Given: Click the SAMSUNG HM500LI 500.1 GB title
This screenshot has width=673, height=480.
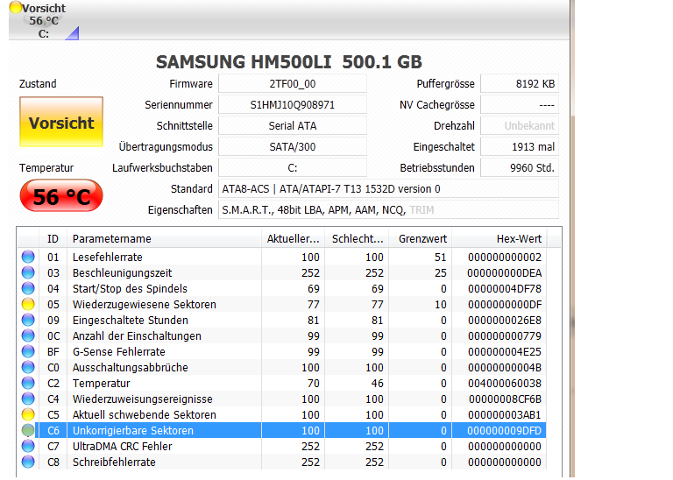Looking at the screenshot, I should click(x=289, y=62).
